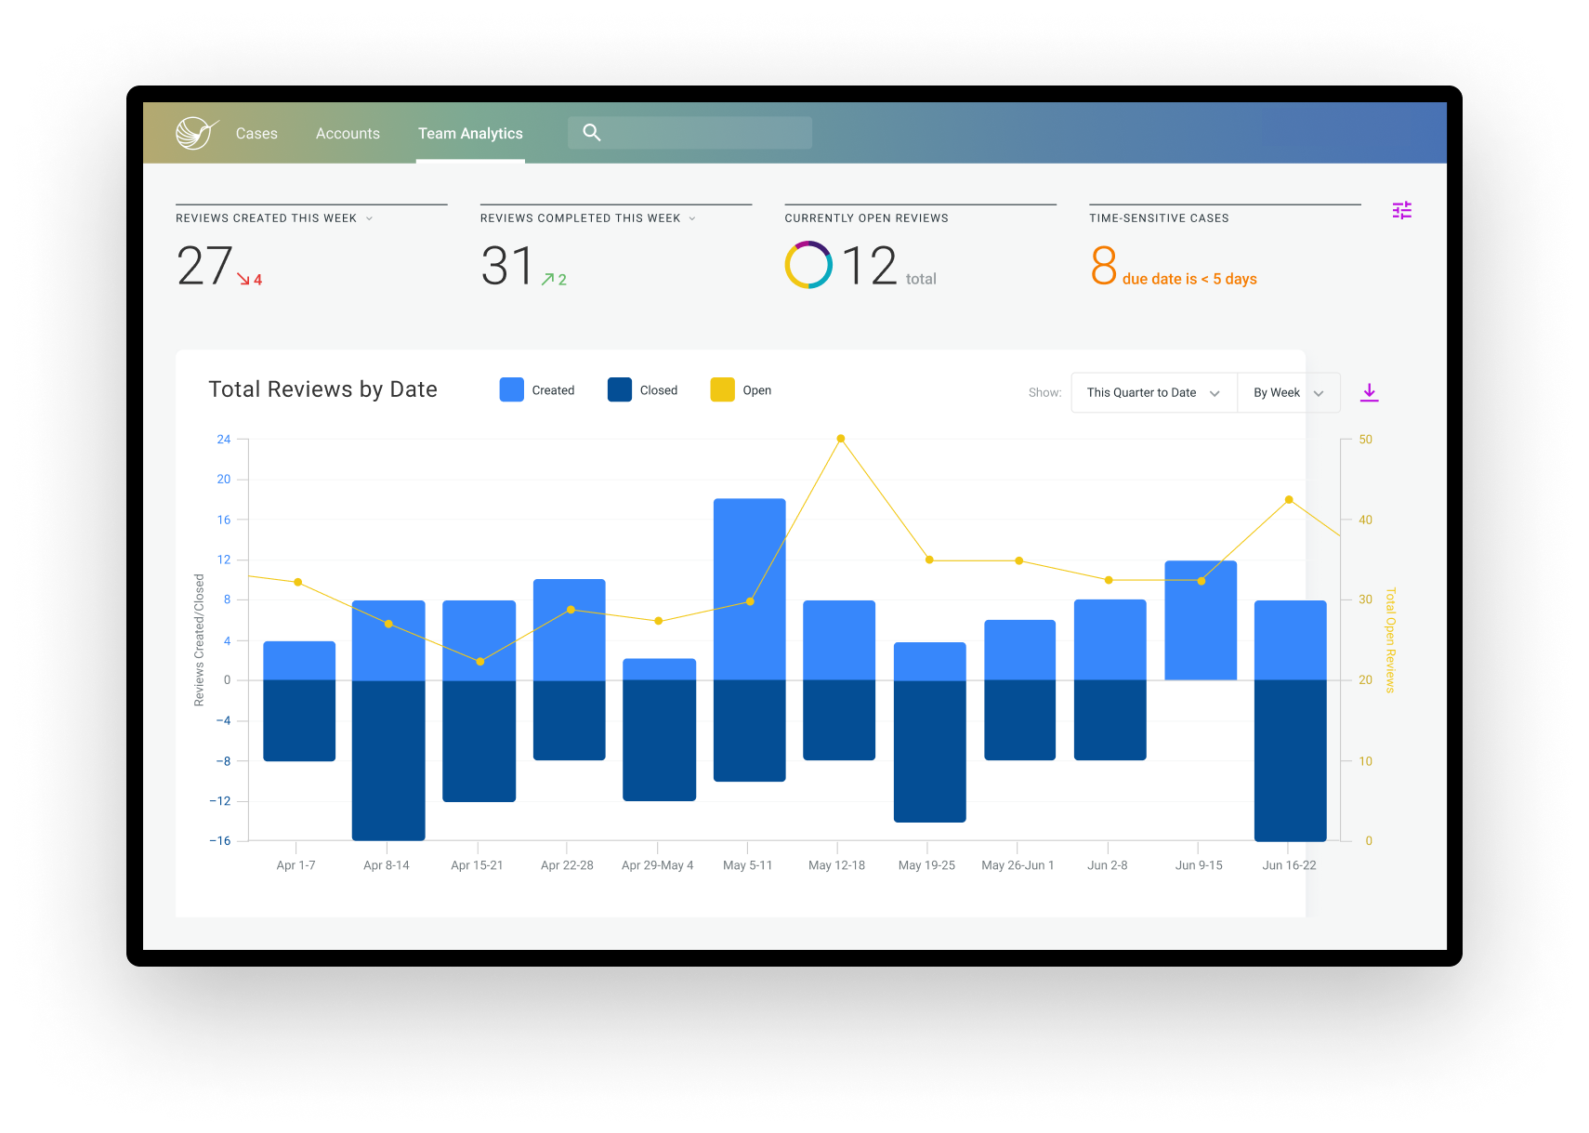Screen dimensions: 1589x1133
Task: Click the Jun 9-15 created bar
Action: pyautogui.click(x=1201, y=620)
